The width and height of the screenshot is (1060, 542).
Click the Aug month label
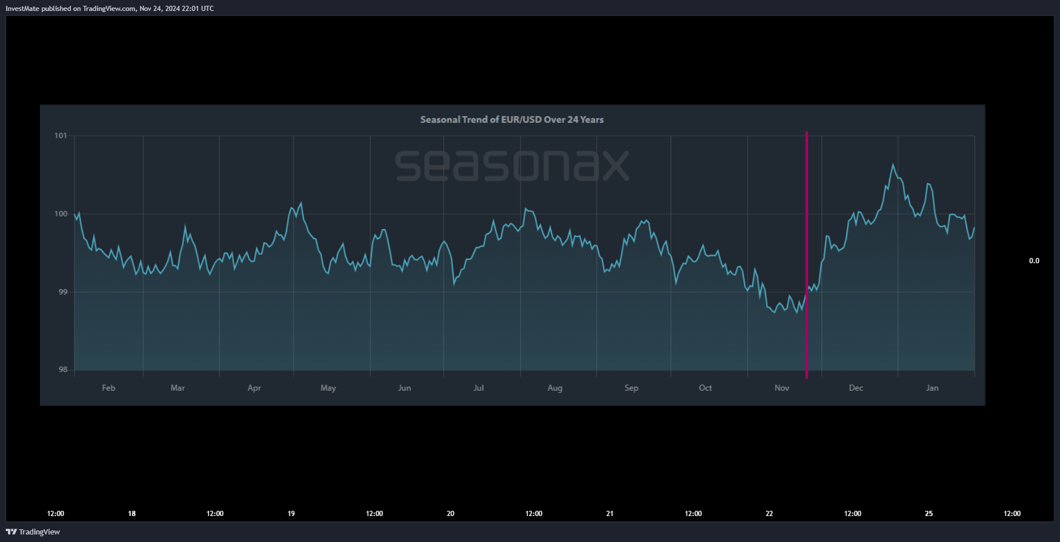[555, 388]
